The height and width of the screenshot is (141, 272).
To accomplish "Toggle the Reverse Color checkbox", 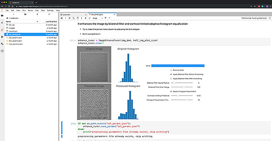I will pos(171,70).
